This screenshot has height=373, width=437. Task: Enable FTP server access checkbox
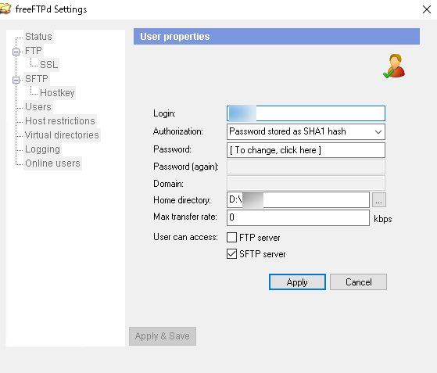[x=231, y=238]
